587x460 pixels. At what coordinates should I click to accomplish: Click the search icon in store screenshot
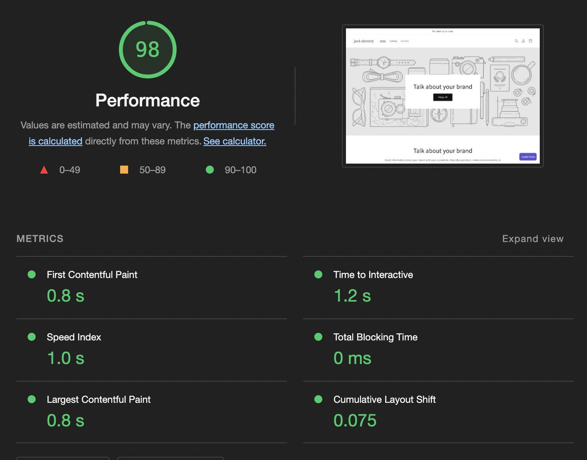tap(517, 41)
